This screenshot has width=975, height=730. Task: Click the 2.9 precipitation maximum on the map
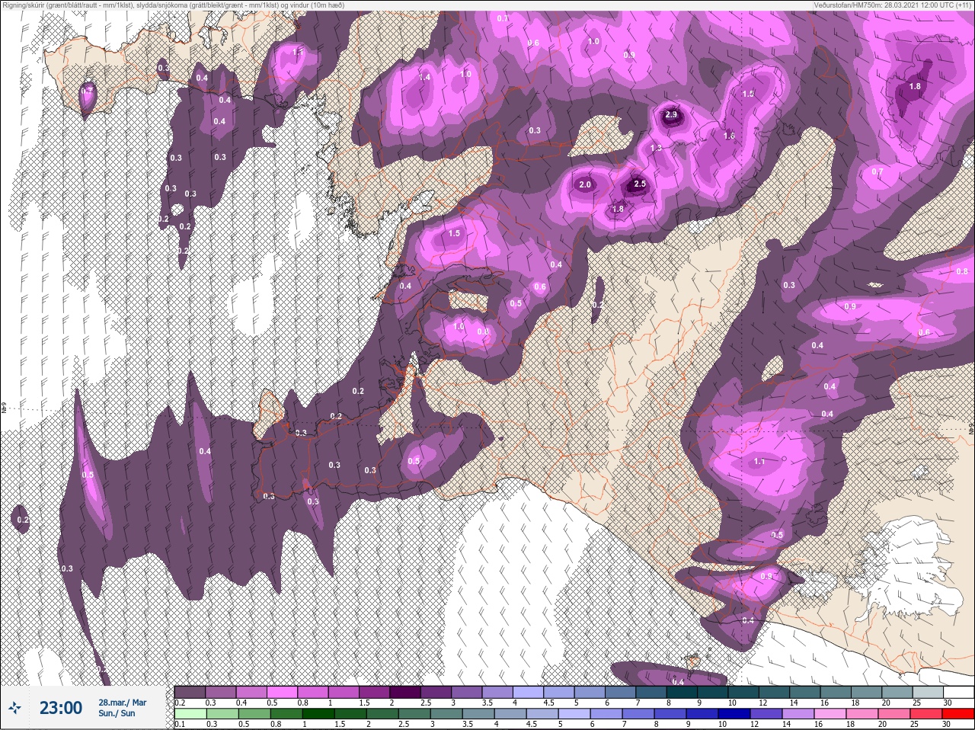(671, 114)
